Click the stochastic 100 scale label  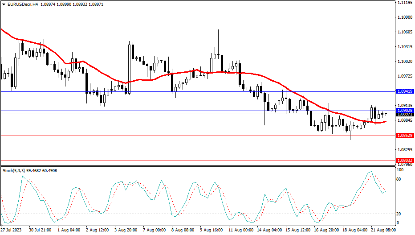click(400, 170)
